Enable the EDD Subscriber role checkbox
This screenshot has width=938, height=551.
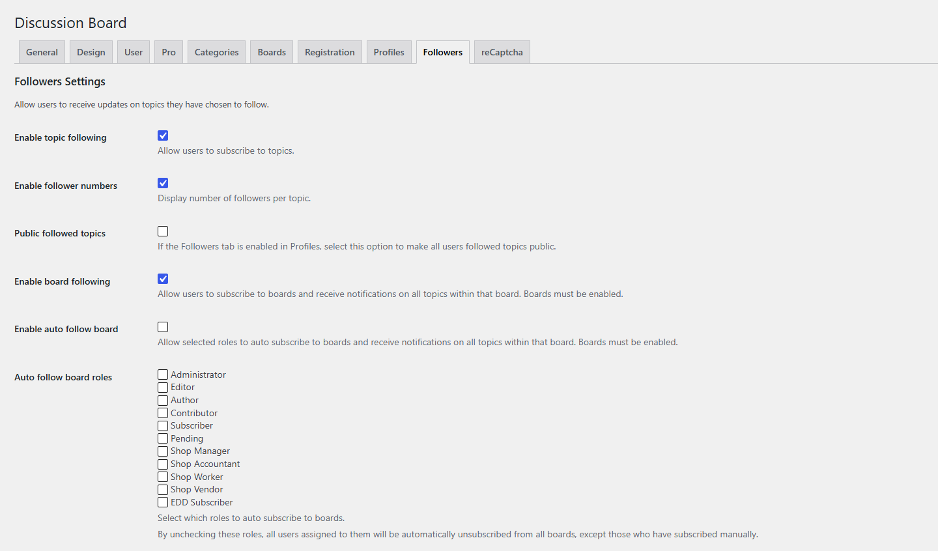click(x=163, y=502)
